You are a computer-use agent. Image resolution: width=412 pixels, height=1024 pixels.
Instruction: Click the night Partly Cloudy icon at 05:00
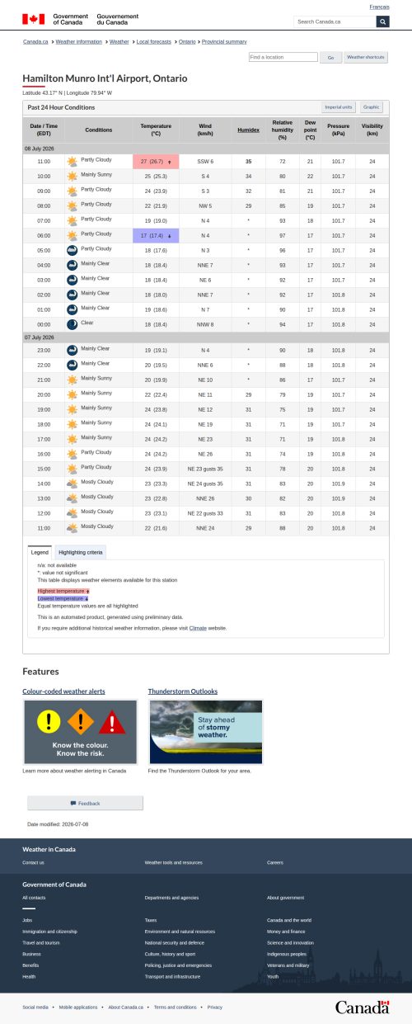73,251
